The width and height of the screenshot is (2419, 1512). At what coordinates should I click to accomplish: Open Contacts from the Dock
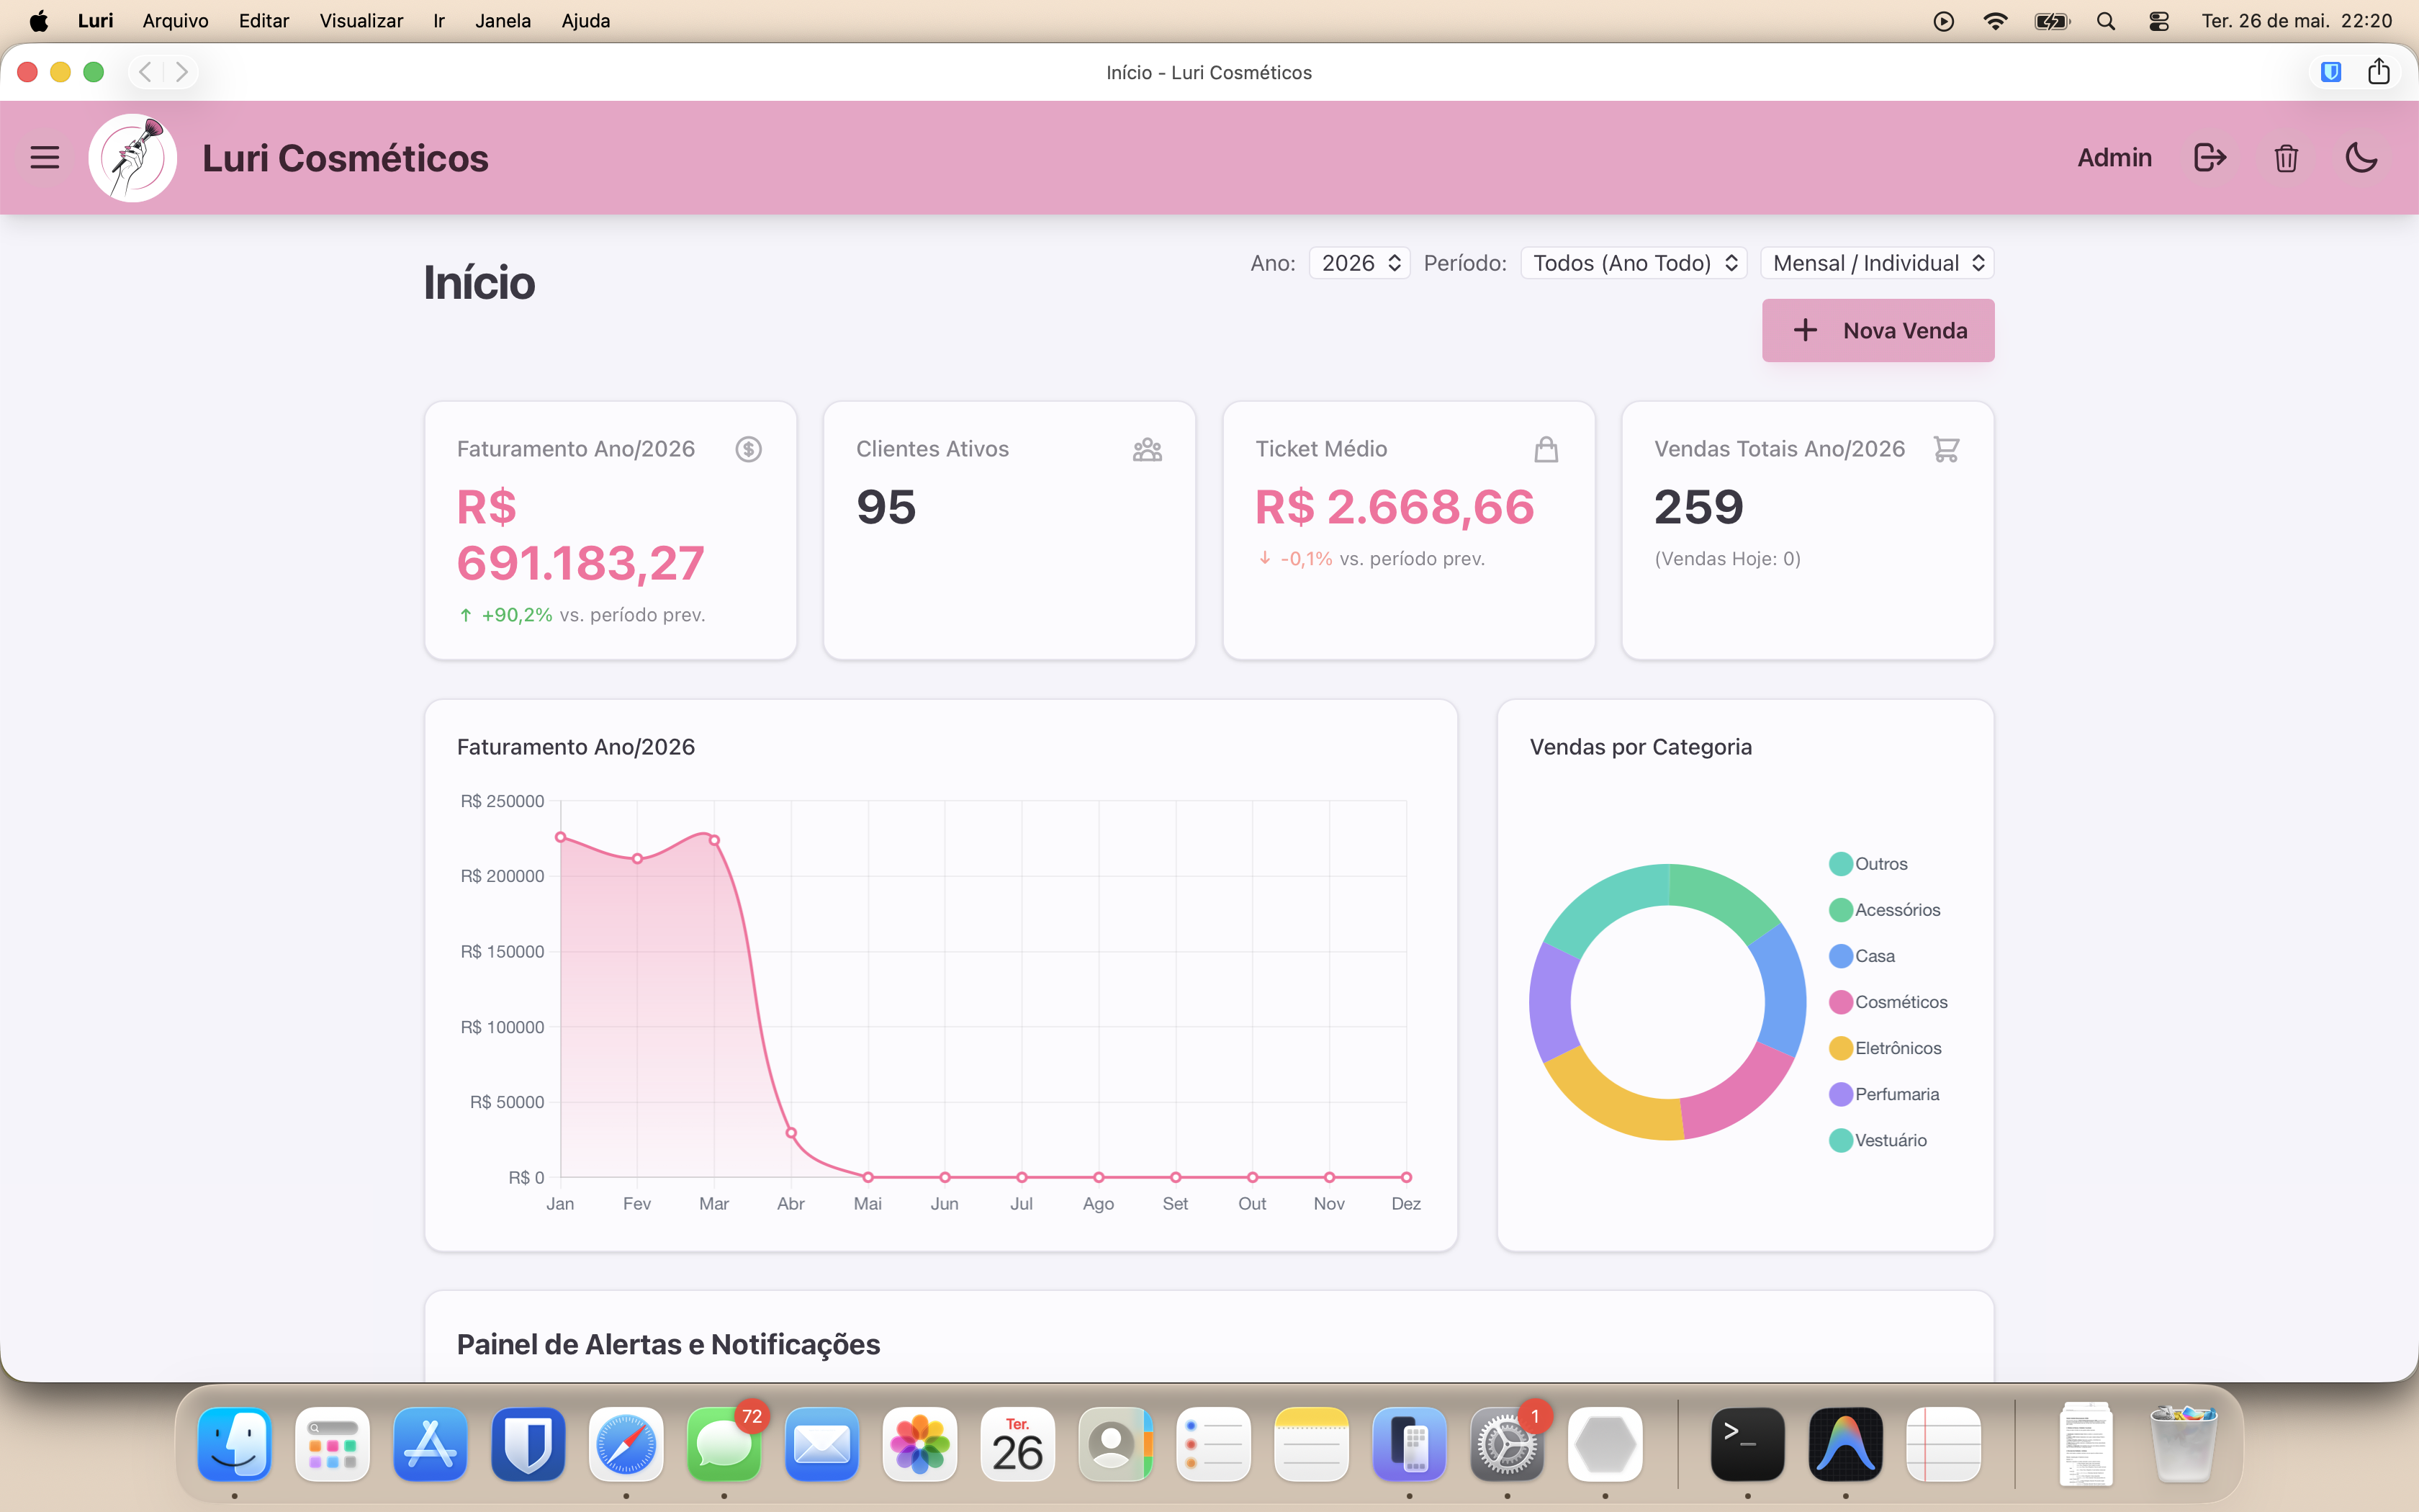point(1115,1444)
